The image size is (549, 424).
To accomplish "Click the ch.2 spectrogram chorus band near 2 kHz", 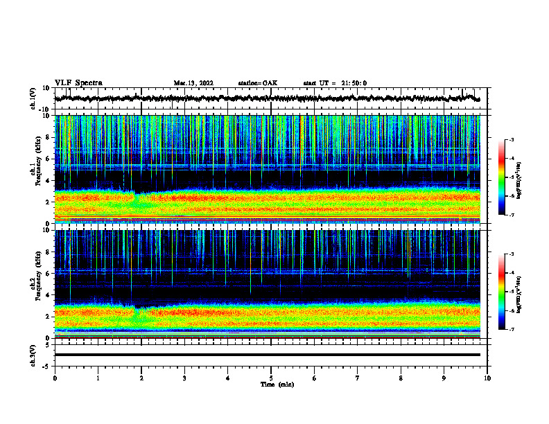I will [268, 315].
